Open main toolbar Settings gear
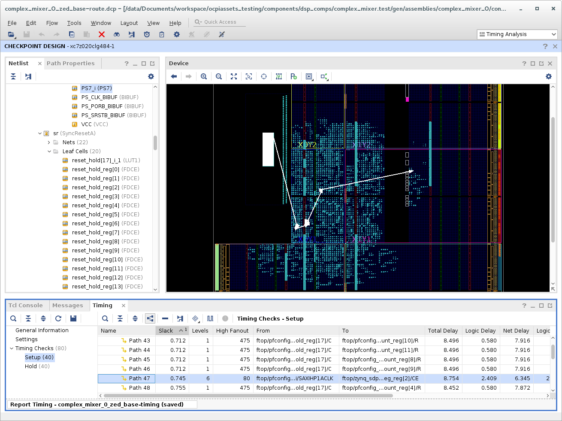 pyautogui.click(x=177, y=34)
